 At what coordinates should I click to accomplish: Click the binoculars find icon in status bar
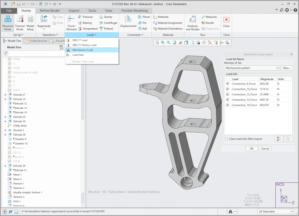click(x=230, y=211)
